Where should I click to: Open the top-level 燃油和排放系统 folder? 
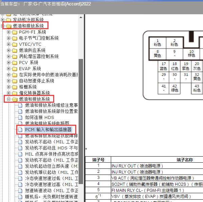coord(28,26)
